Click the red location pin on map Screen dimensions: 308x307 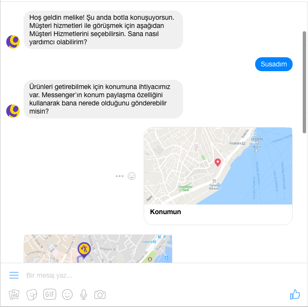tap(218, 163)
